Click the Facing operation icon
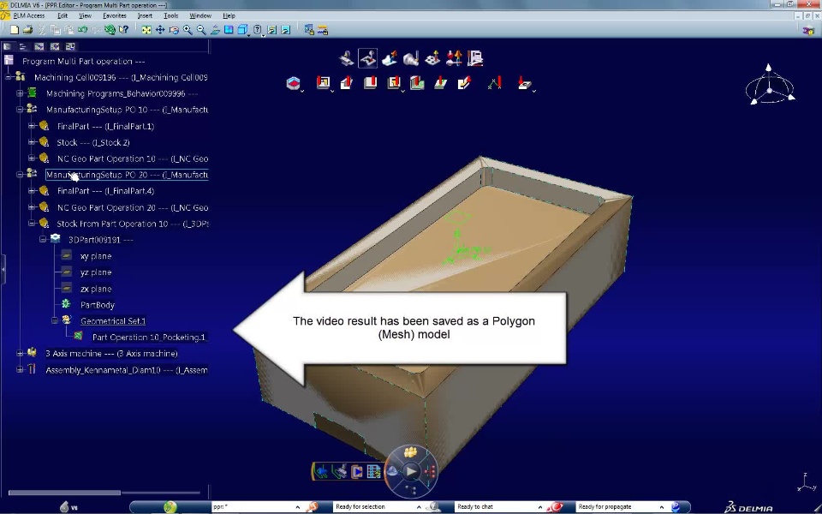 point(347,82)
